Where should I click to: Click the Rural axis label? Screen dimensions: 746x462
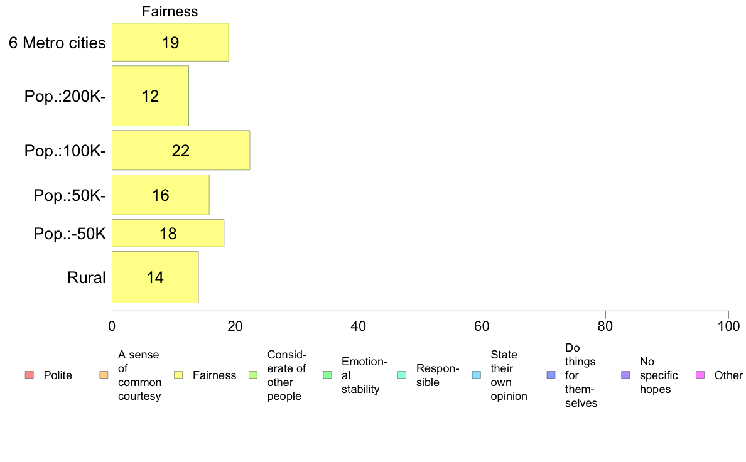pyautogui.click(x=86, y=277)
